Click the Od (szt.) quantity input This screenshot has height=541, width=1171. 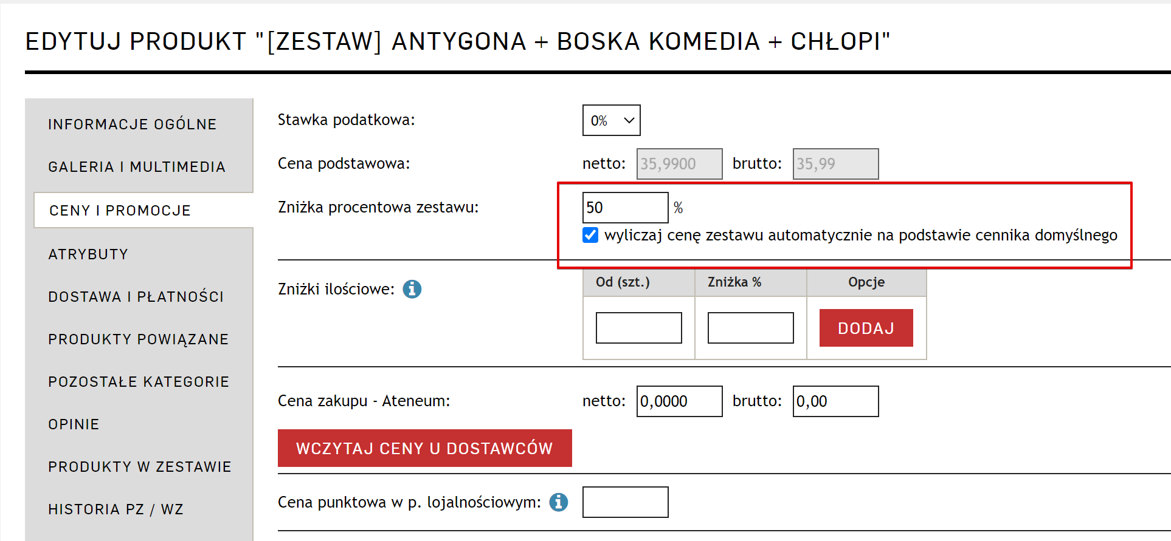tap(638, 328)
